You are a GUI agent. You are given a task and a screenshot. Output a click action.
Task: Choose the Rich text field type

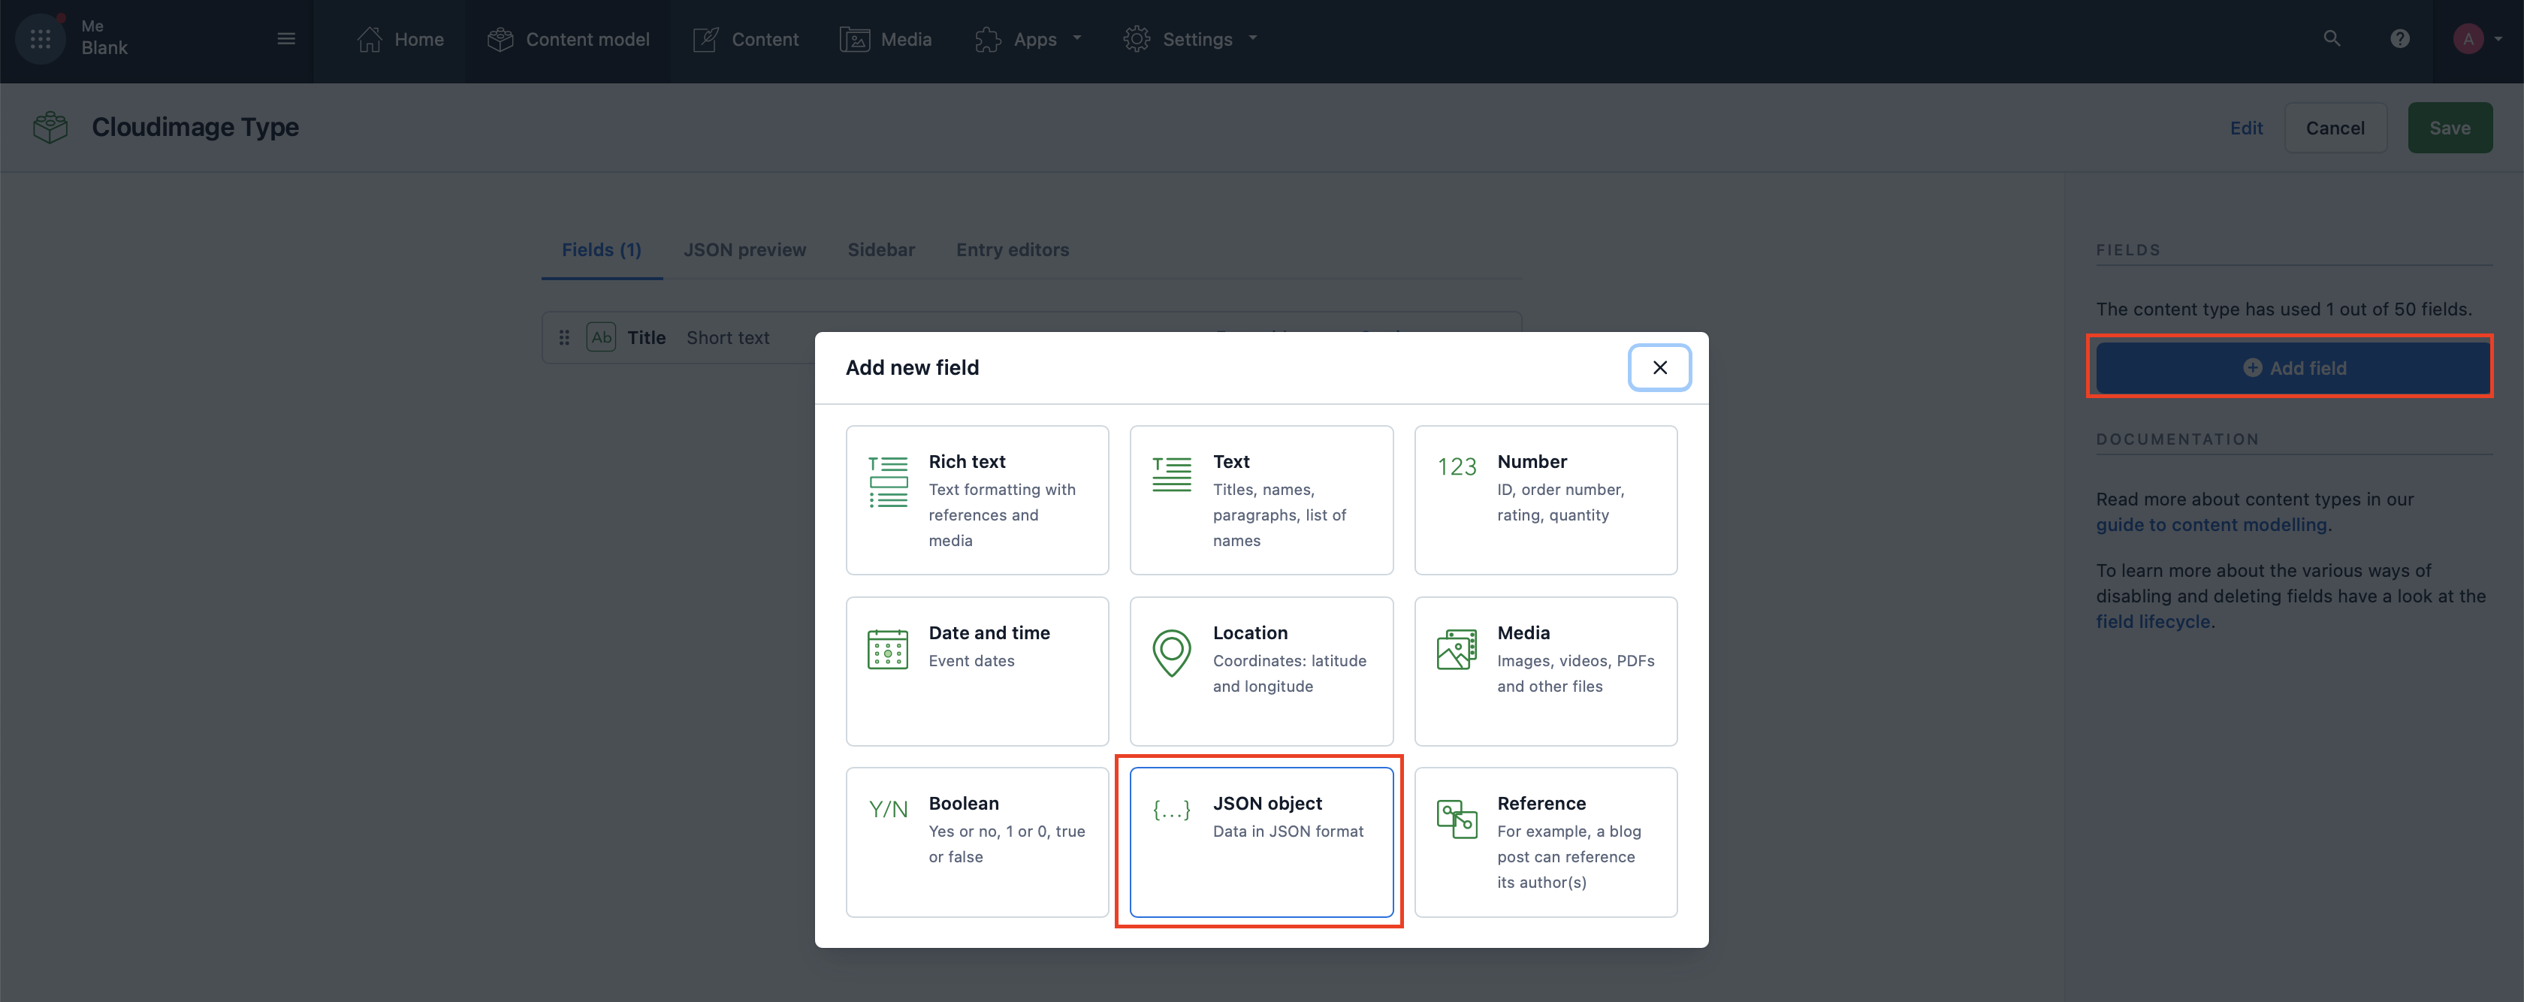pos(977,499)
